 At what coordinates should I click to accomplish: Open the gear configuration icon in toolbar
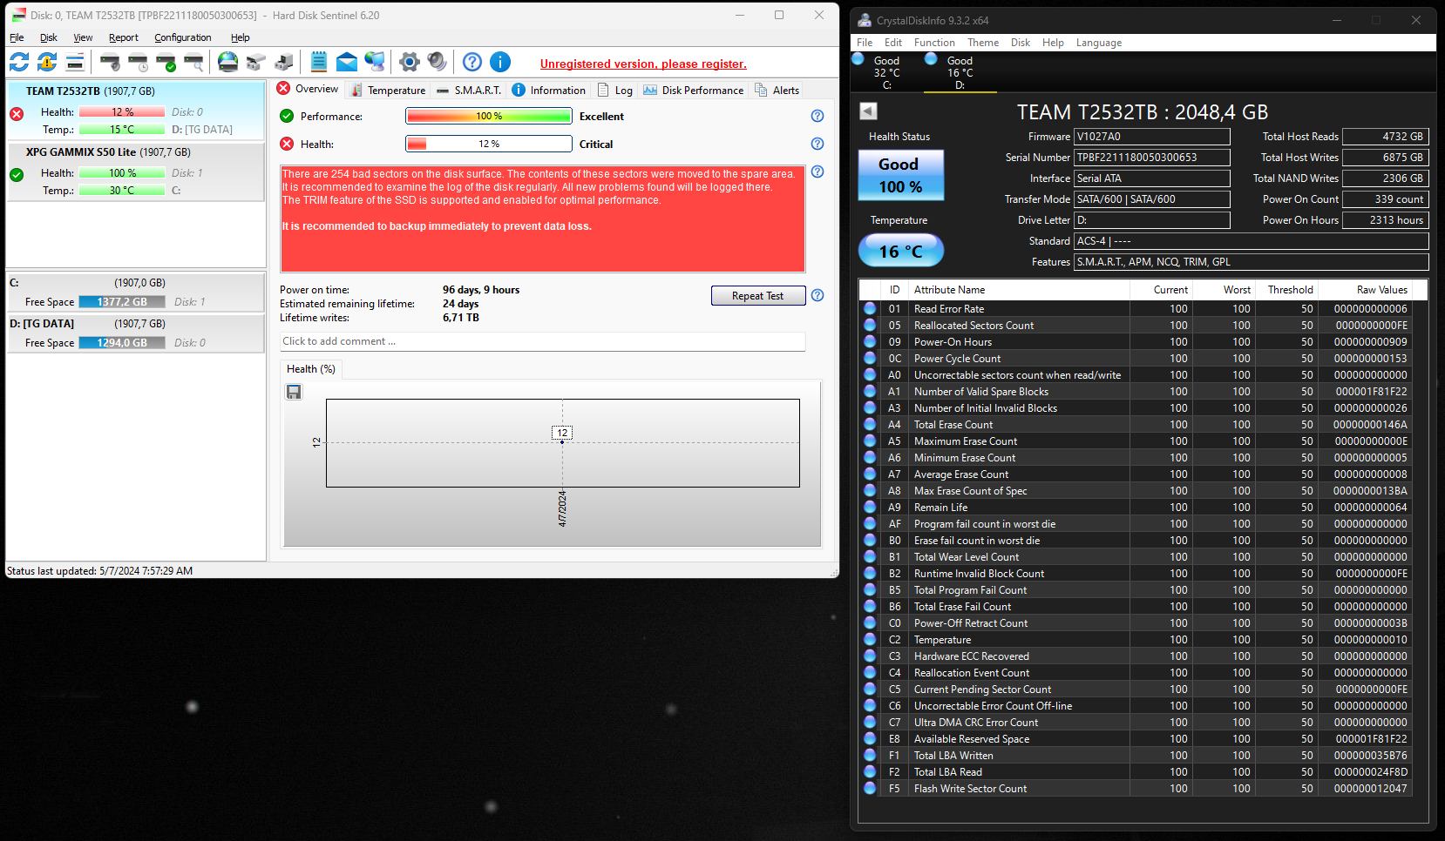pyautogui.click(x=410, y=62)
